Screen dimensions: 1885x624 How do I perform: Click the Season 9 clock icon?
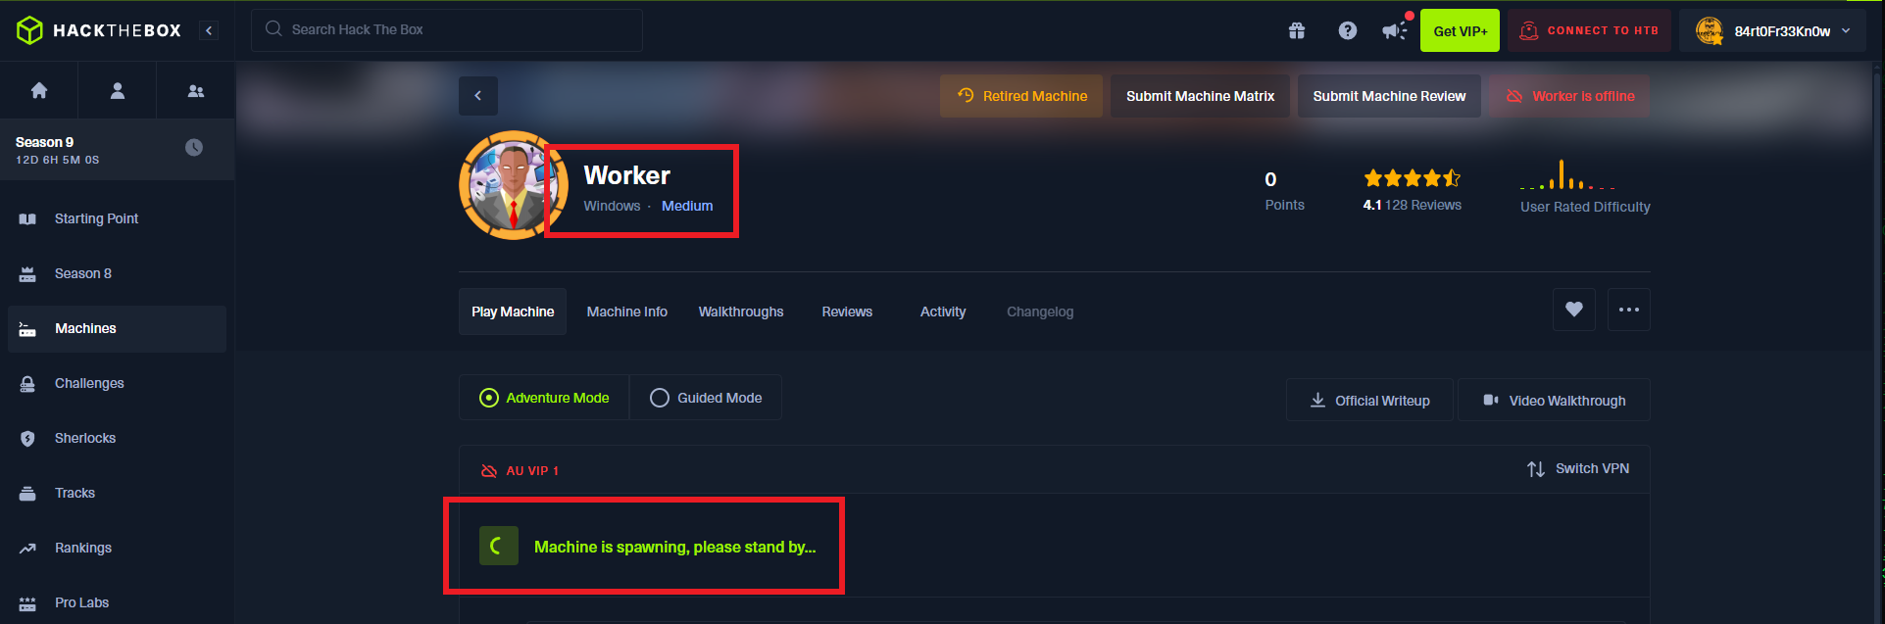coord(194,147)
